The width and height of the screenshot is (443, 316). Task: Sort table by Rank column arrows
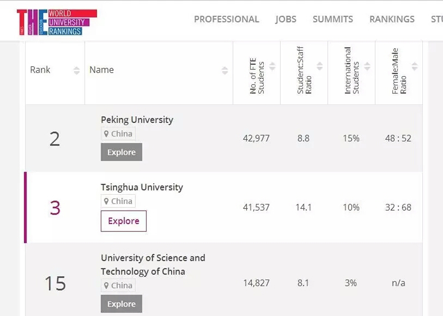(76, 70)
